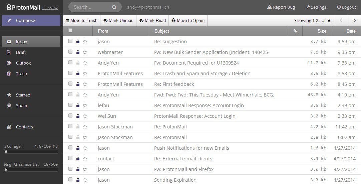Report a bug via warning icon

point(269,7)
